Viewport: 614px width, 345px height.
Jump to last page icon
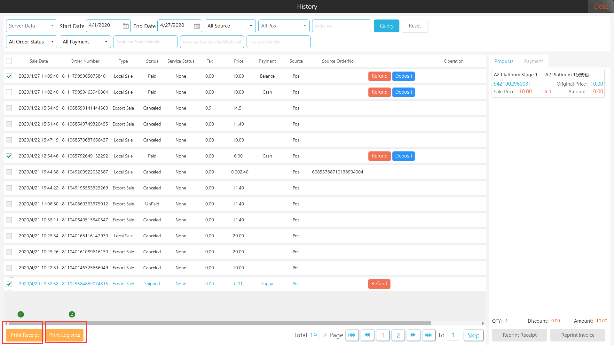point(429,335)
